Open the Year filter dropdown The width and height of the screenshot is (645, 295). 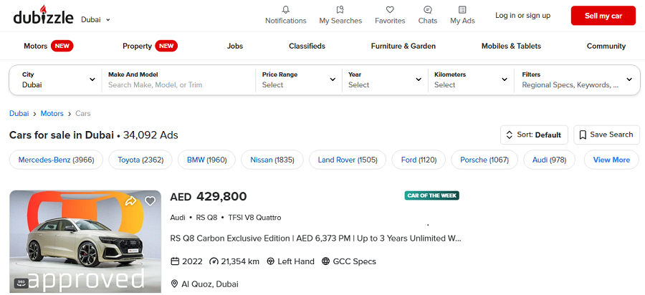(x=383, y=79)
